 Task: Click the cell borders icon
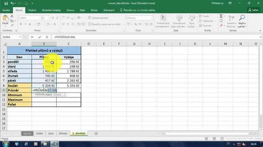[x=39, y=24]
